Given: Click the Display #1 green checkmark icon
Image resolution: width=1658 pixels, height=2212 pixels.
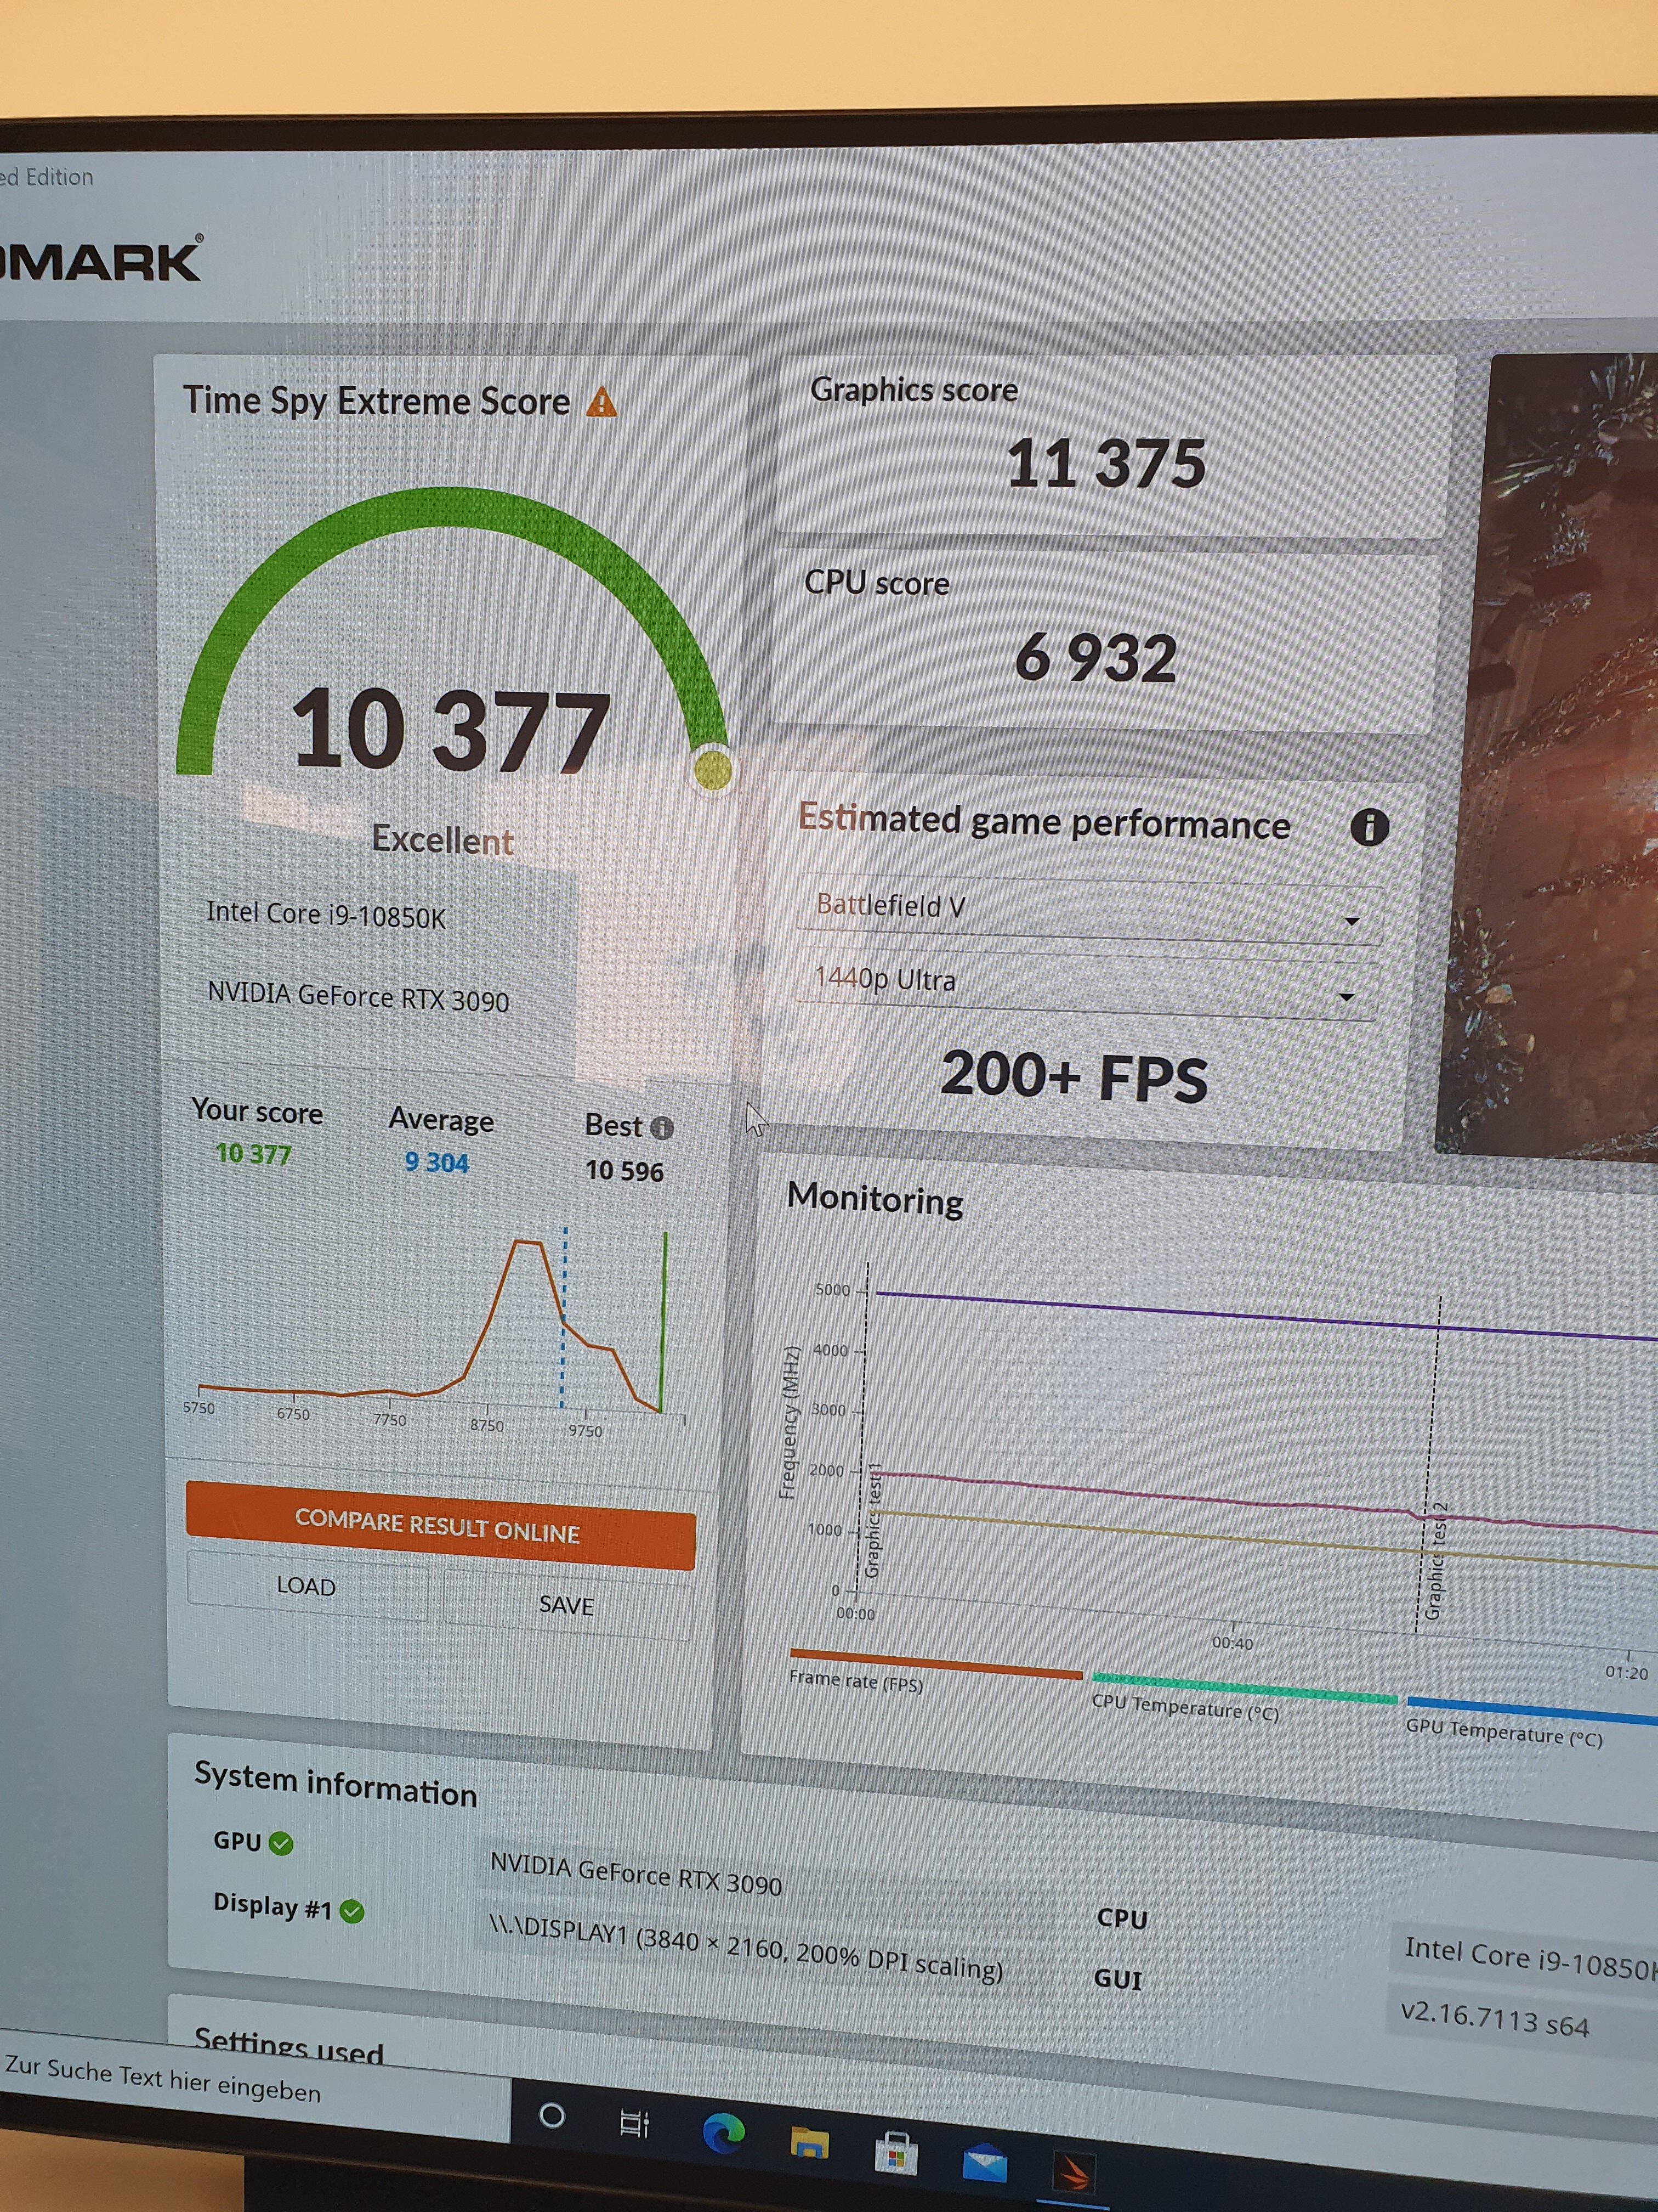Looking at the screenshot, I should (352, 1911).
